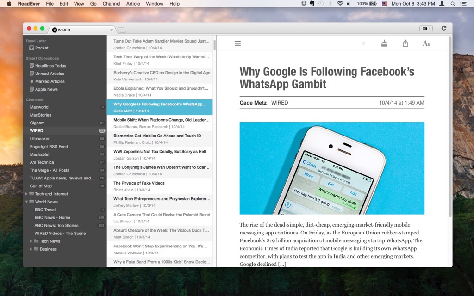Open the Ebola Explained article
This screenshot has height=296, width=474.
tap(160, 92)
